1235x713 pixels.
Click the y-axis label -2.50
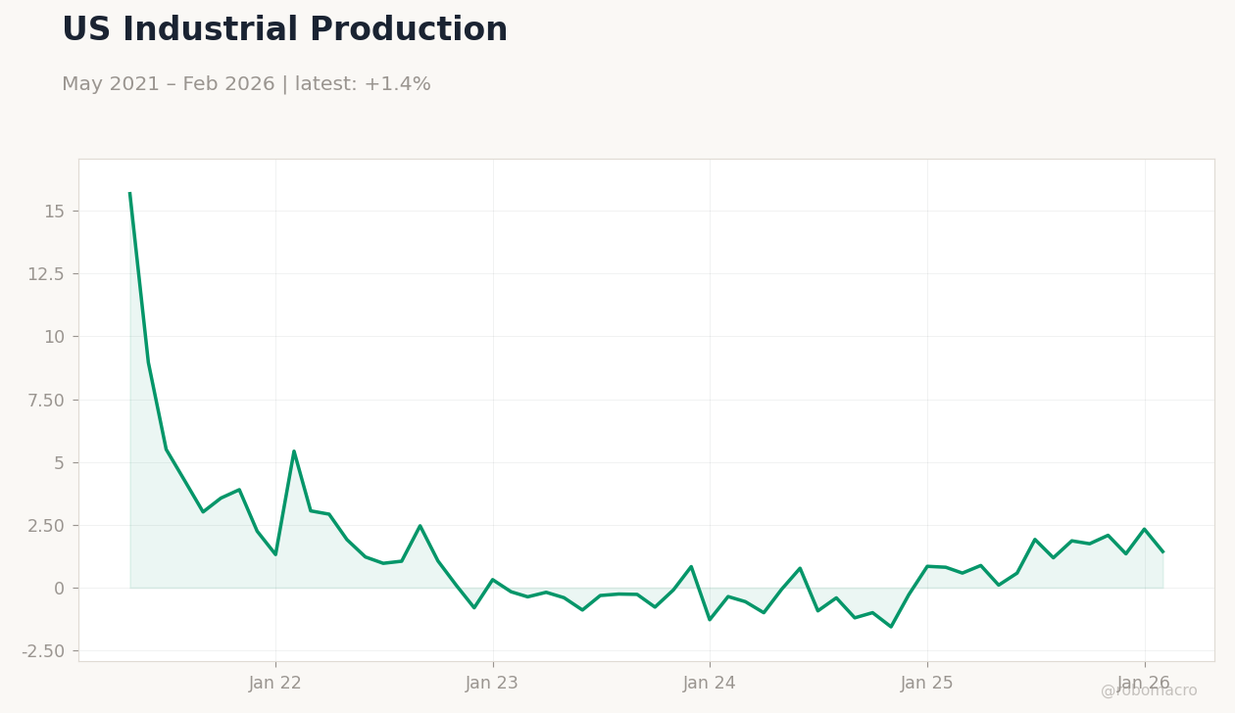pos(43,651)
